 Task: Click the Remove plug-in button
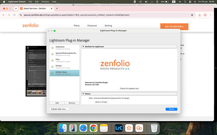(72, 103)
